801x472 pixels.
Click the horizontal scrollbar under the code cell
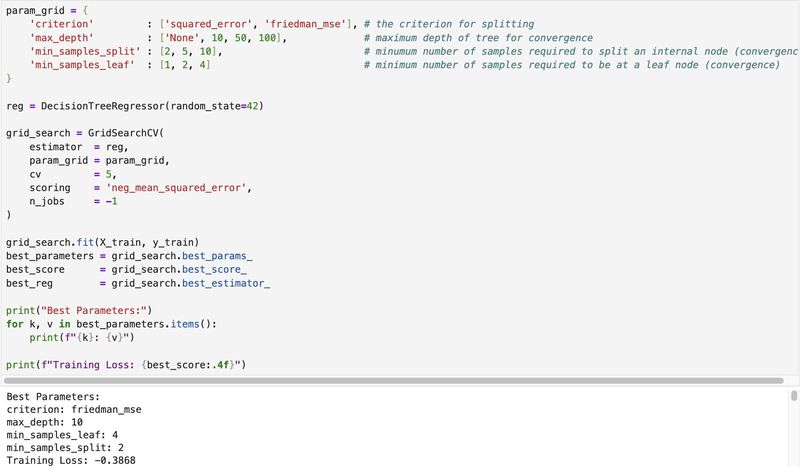pyautogui.click(x=393, y=381)
